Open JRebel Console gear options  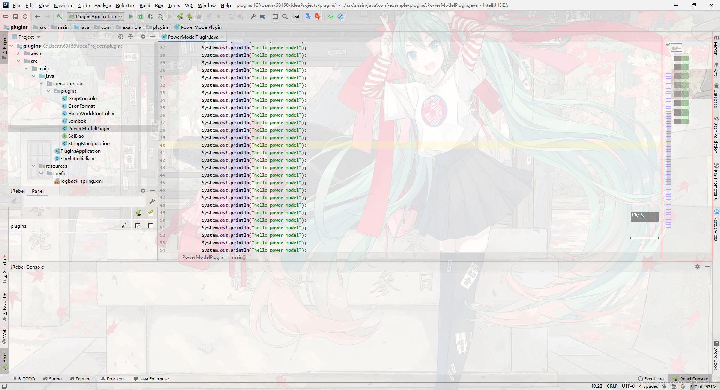[697, 267]
